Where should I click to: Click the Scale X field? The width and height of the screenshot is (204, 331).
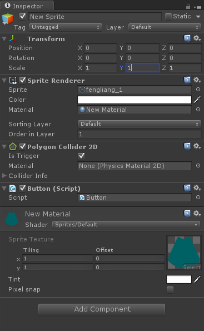101,68
